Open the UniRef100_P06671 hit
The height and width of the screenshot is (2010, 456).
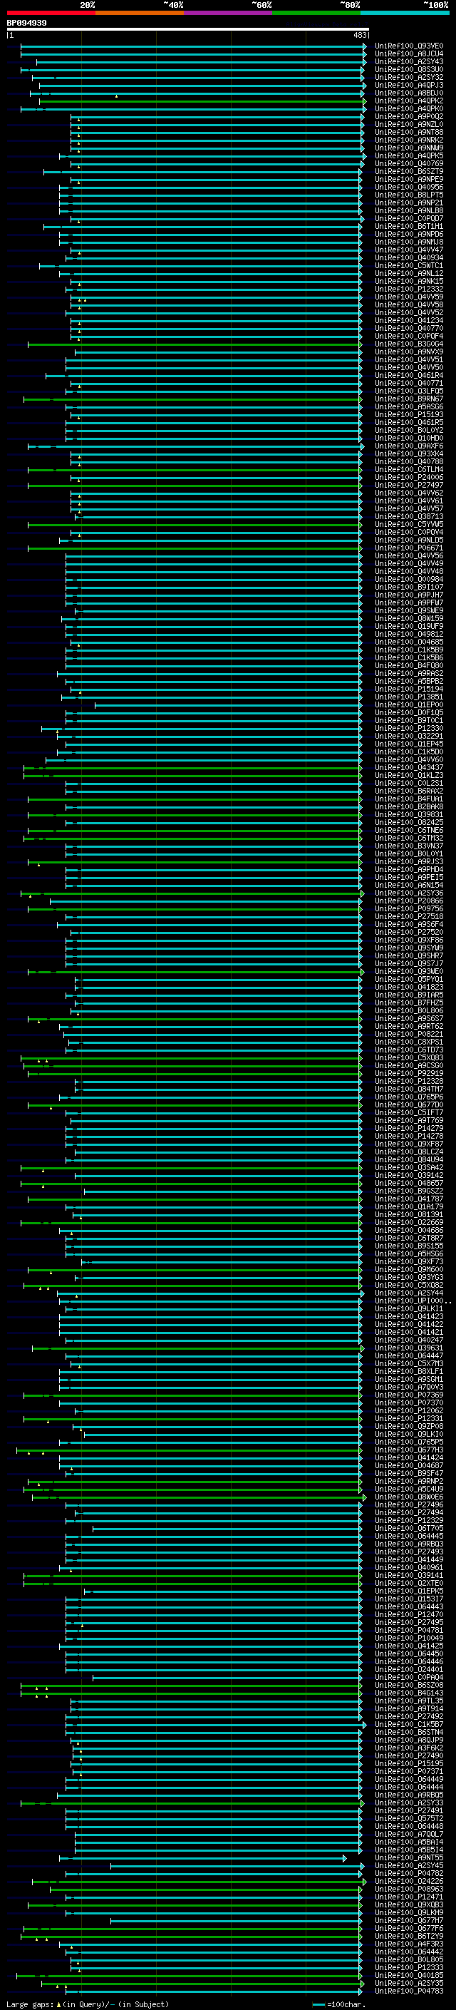tap(409, 548)
